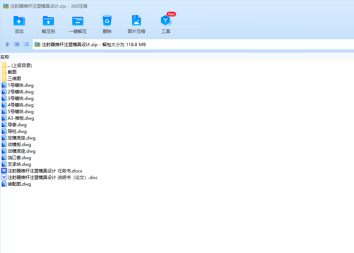Select file name 动模板.dwg
The width and height of the screenshot is (354, 253).
[19, 144]
